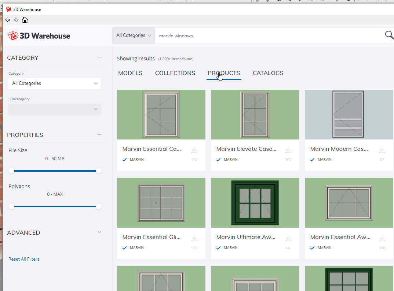Open Marvin Modern Cas... product title
Viewport: 394px width, 291px height.
(339, 149)
